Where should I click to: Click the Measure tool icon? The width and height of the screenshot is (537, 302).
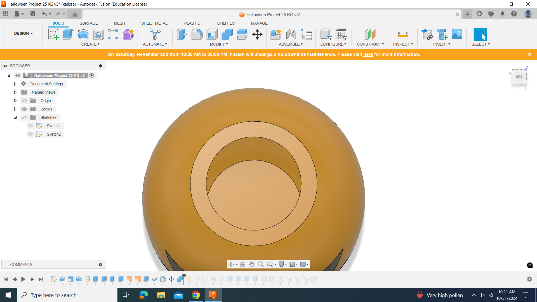pos(403,34)
